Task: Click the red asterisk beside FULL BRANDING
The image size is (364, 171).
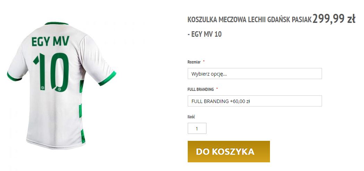Action: [x=217, y=89]
